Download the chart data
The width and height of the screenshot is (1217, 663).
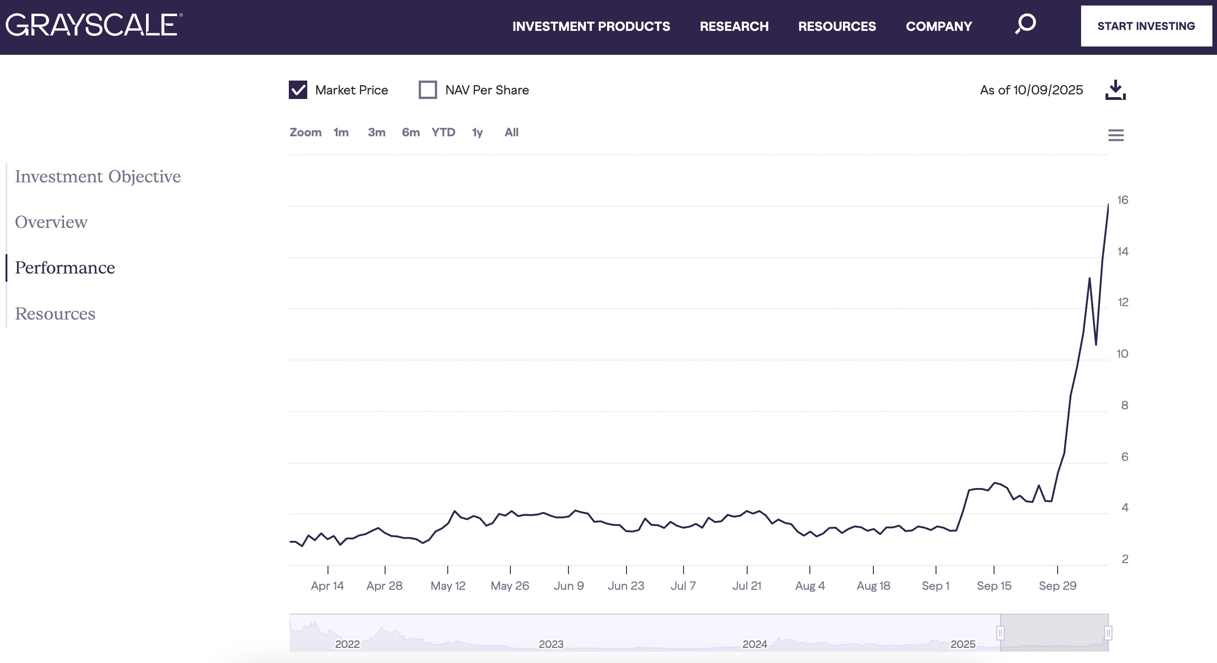coord(1115,90)
